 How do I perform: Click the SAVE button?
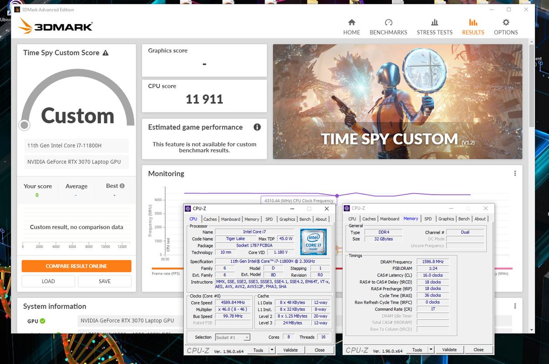105,281
